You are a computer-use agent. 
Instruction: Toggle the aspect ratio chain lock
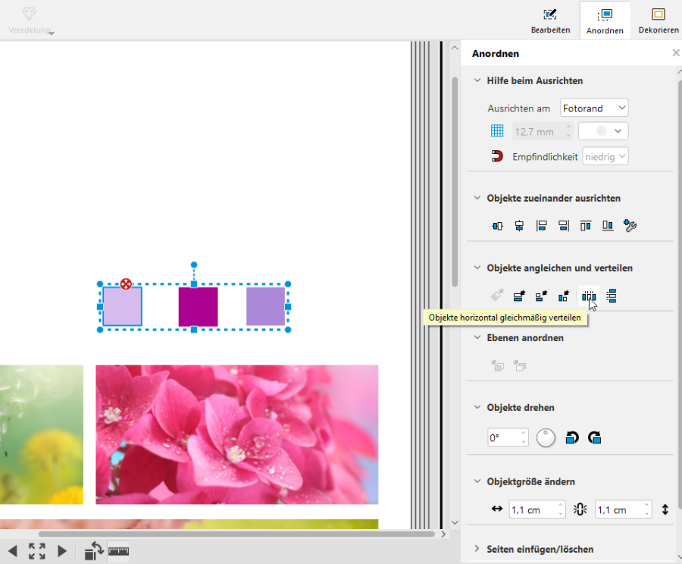[580, 510]
